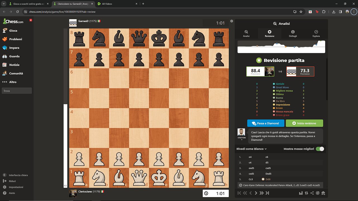Click the evaluation graph chart
This screenshot has height=201, width=358.
coord(281,47)
